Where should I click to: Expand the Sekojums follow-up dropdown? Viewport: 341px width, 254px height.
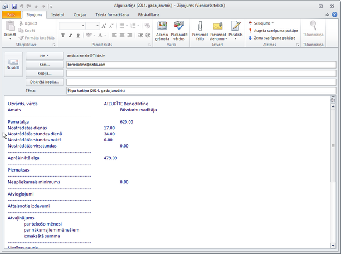(x=272, y=23)
